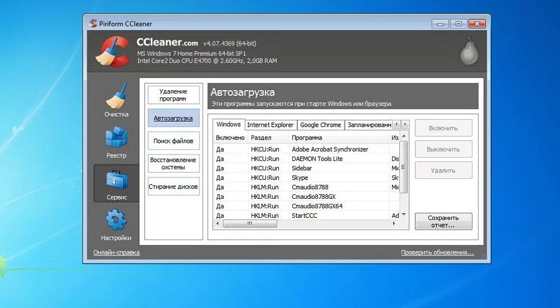Sort by the Включено column header
The image size is (560, 308).
click(x=230, y=138)
